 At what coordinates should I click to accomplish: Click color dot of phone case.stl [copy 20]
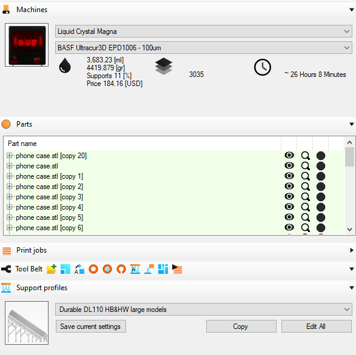coord(321,156)
